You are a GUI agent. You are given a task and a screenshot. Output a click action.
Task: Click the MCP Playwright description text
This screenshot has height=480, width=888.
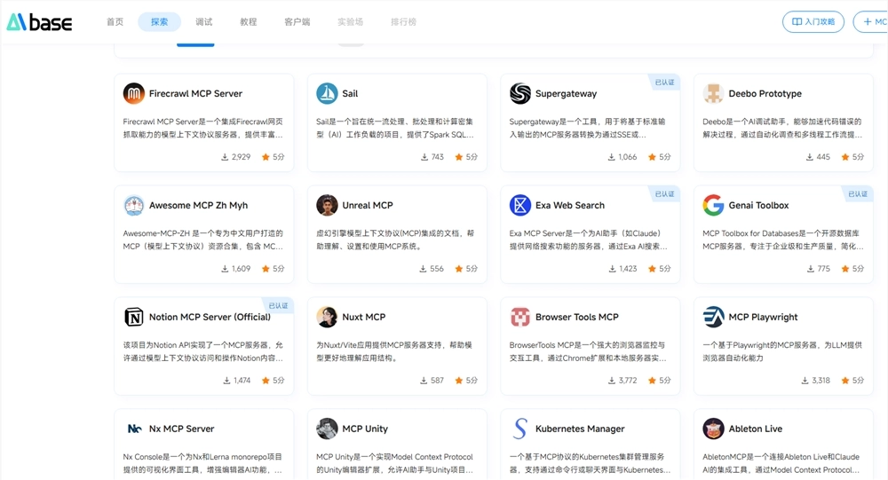(782, 351)
